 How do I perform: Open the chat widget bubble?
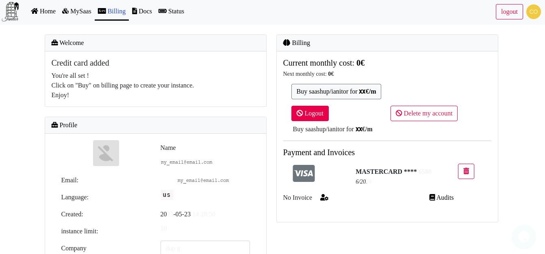tap(523, 237)
